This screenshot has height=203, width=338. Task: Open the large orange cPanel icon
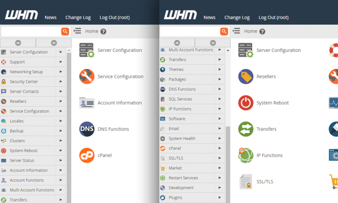87,155
